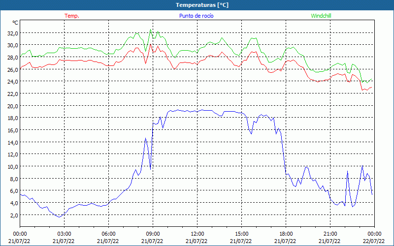The width and height of the screenshot is (394, 246).
Task: Click the '10,0' y-axis value
Action: point(13,167)
